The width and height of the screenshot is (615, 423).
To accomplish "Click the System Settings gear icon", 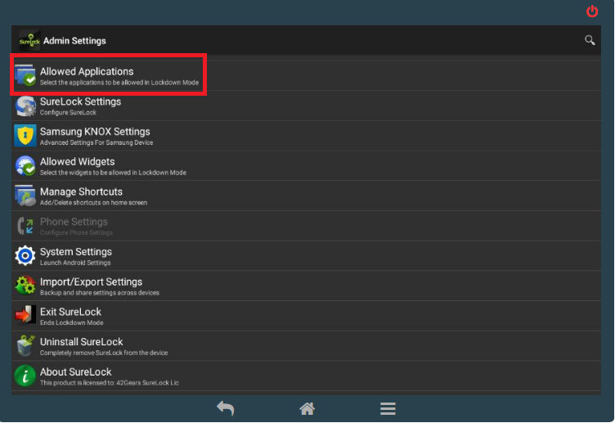I will [25, 255].
